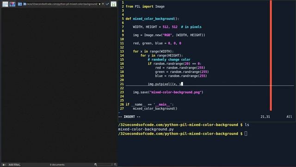Click line number 27 in the gutter

(122, 109)
